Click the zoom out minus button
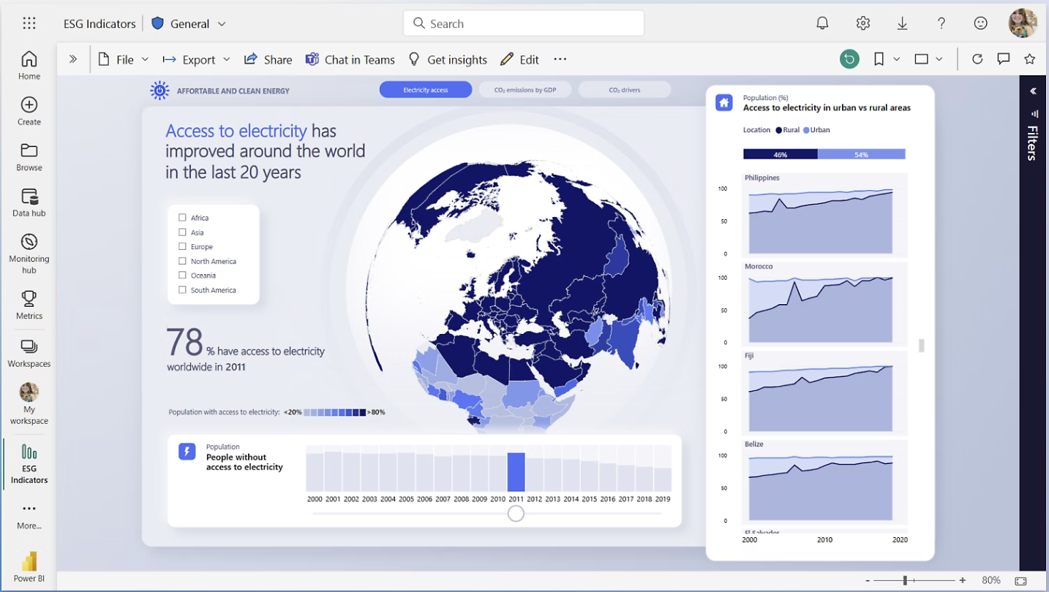The image size is (1049, 592). click(868, 580)
